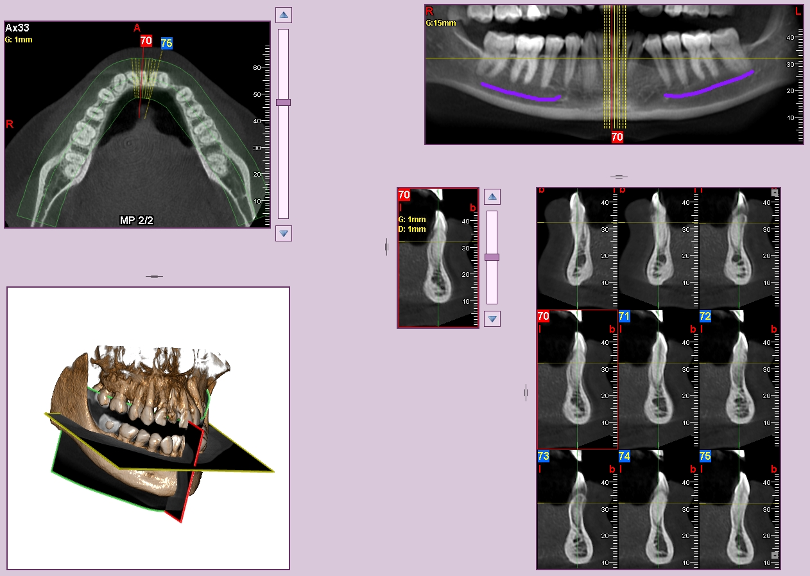Click the blue 75 marker in axial view
This screenshot has width=810, height=576.
pyautogui.click(x=166, y=43)
